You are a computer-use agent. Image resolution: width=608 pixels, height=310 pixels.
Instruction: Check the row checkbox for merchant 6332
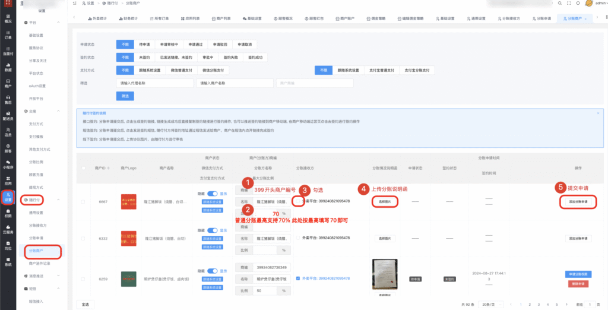[x=83, y=239]
